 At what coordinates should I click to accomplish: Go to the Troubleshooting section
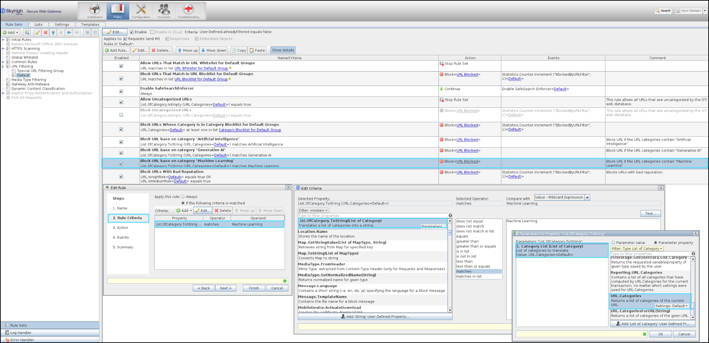(188, 11)
